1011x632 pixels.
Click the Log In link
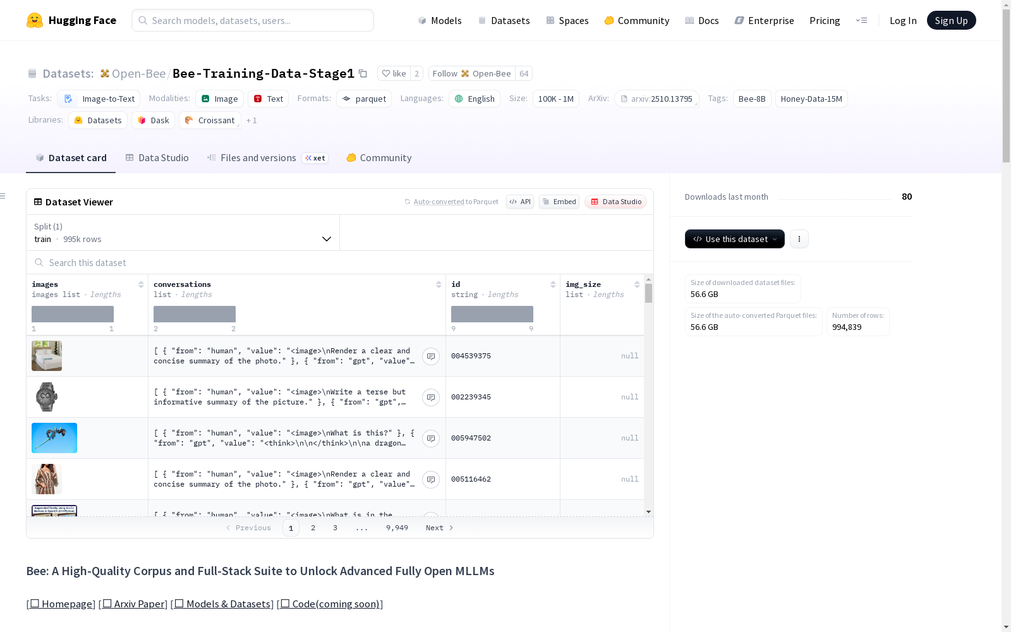coord(903,20)
